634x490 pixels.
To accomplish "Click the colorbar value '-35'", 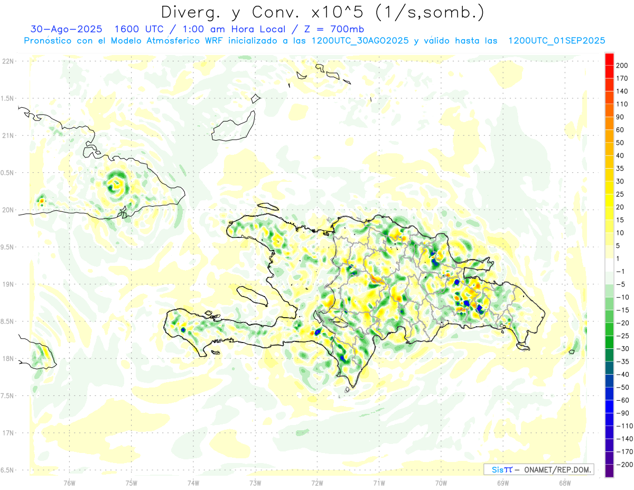I will [623, 362].
